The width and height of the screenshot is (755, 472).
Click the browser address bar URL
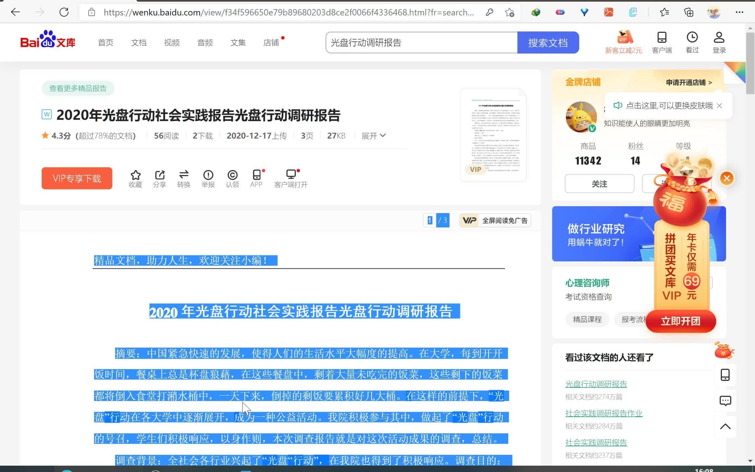tap(289, 12)
